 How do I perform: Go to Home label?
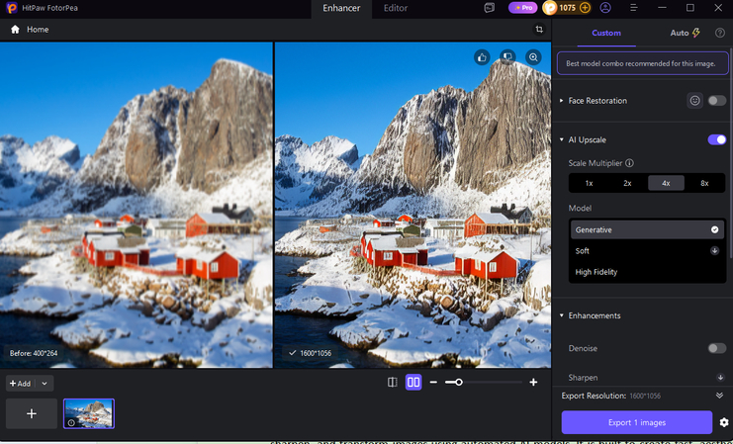pyautogui.click(x=38, y=30)
